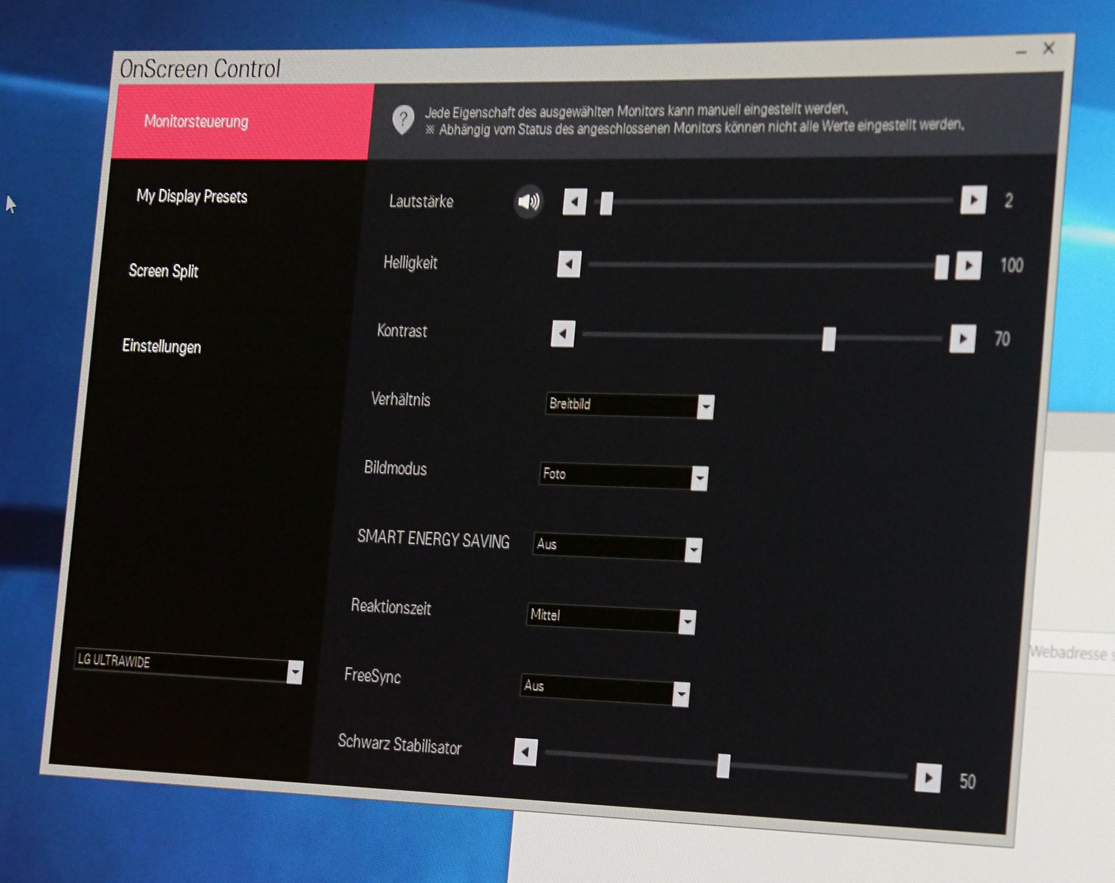This screenshot has width=1115, height=883.
Task: Increase Helligkeit with the right arrow
Action: coord(968,266)
